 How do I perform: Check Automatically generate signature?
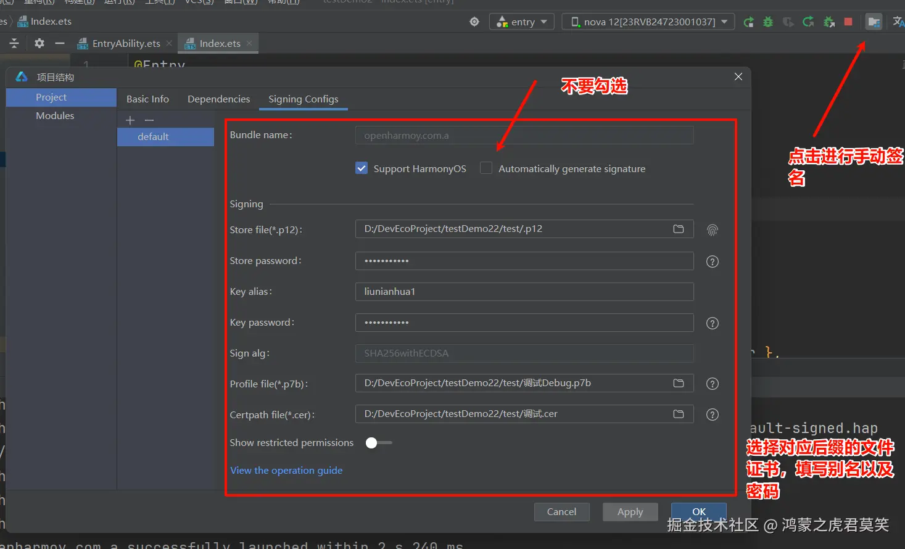486,168
